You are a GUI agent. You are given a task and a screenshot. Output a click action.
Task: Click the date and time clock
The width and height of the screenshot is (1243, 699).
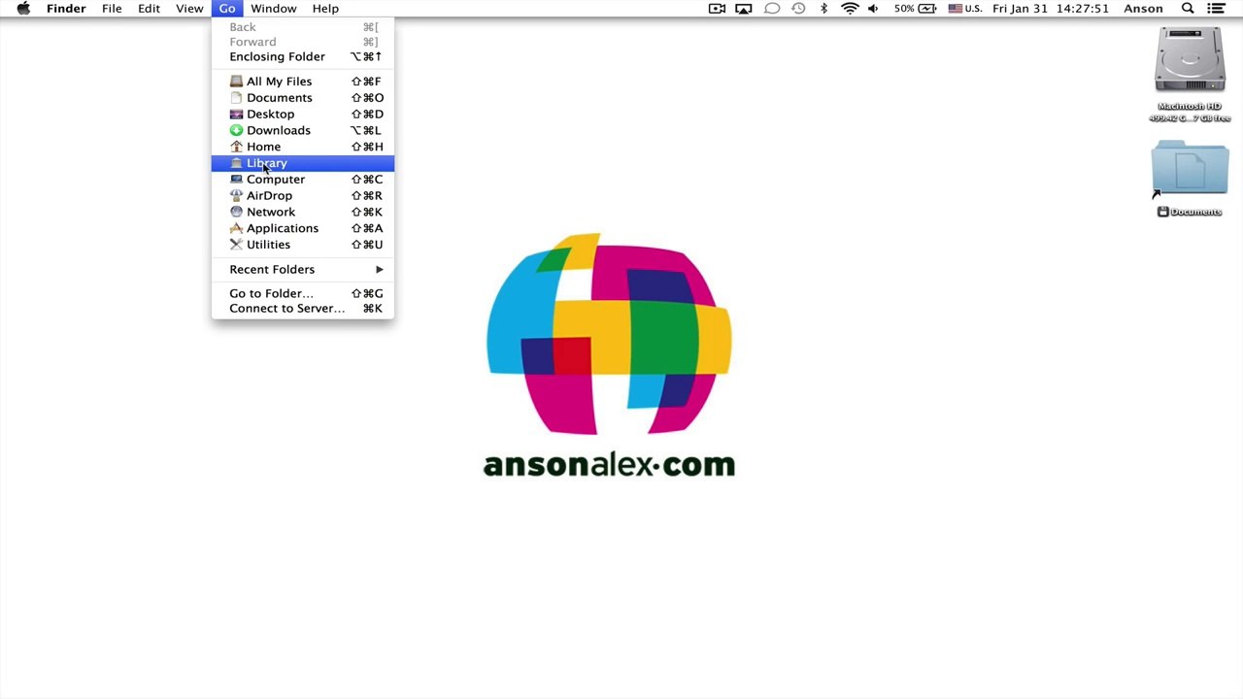[x=1051, y=9]
